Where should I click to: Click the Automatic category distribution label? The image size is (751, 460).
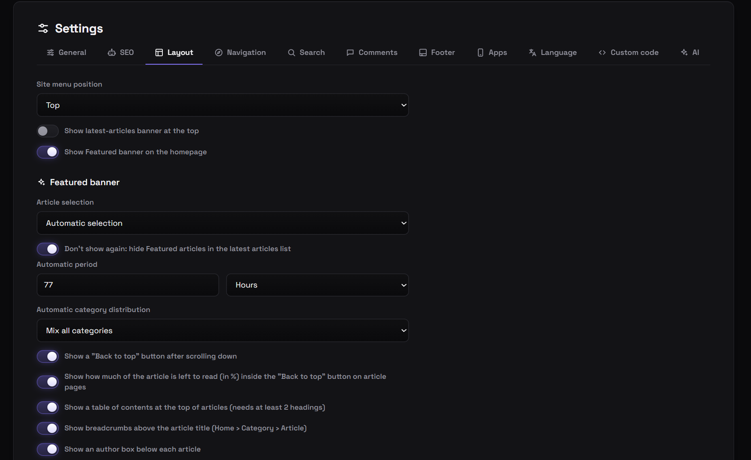pos(93,310)
